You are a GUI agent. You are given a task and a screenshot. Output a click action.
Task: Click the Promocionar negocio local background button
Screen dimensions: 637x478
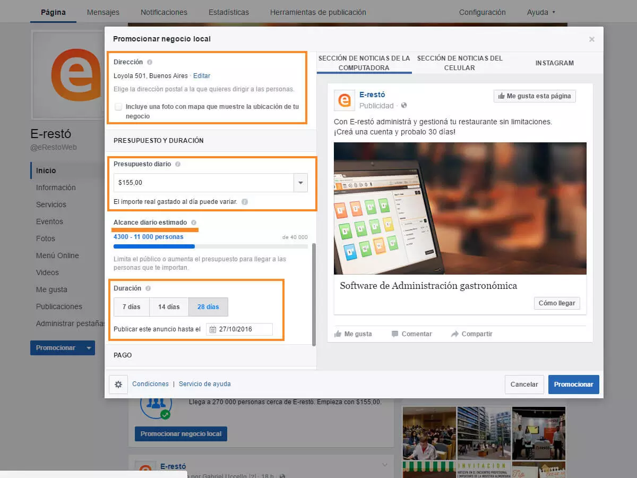click(x=181, y=434)
